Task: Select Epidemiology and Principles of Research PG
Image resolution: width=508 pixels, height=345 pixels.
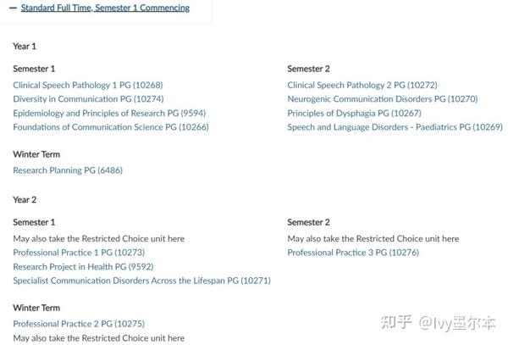Action: [x=109, y=113]
